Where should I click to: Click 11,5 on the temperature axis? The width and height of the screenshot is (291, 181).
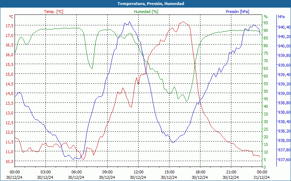pyautogui.click(x=9, y=142)
